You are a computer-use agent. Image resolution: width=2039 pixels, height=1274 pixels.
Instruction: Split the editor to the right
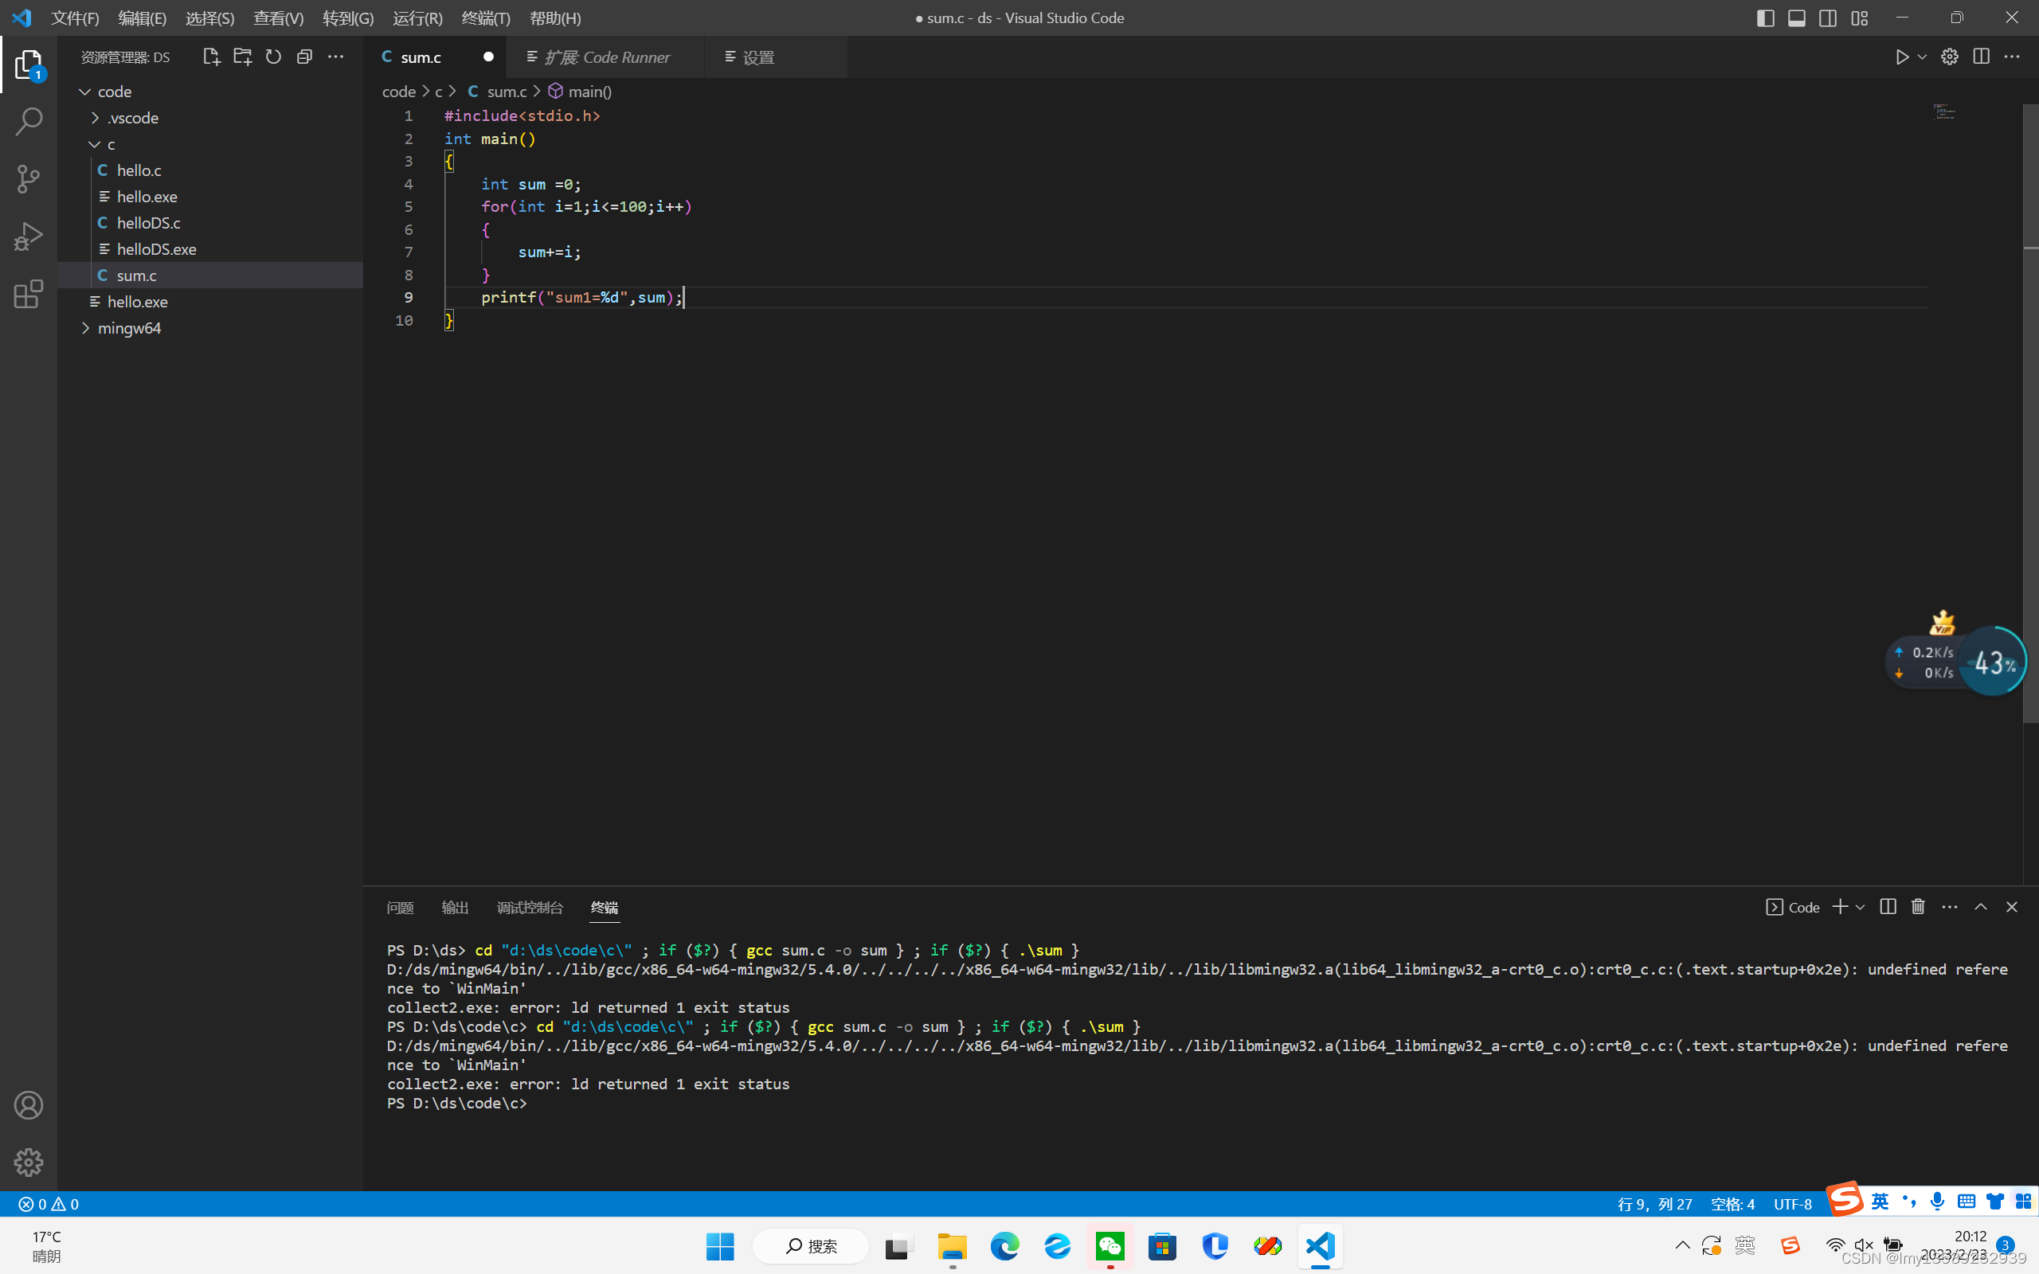1981,57
